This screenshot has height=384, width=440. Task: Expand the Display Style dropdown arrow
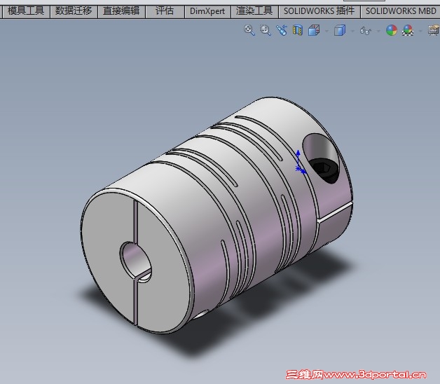pyautogui.click(x=352, y=31)
